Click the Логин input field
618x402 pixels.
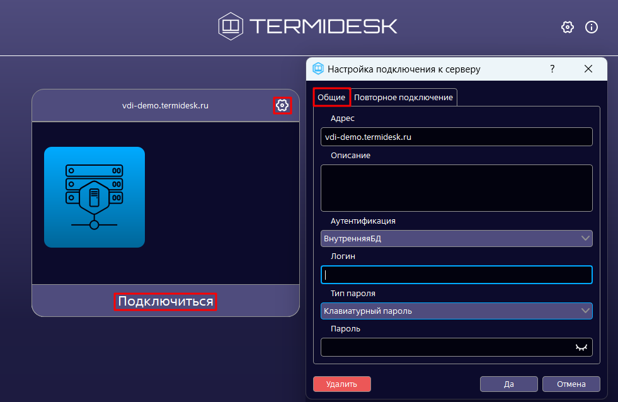click(456, 275)
